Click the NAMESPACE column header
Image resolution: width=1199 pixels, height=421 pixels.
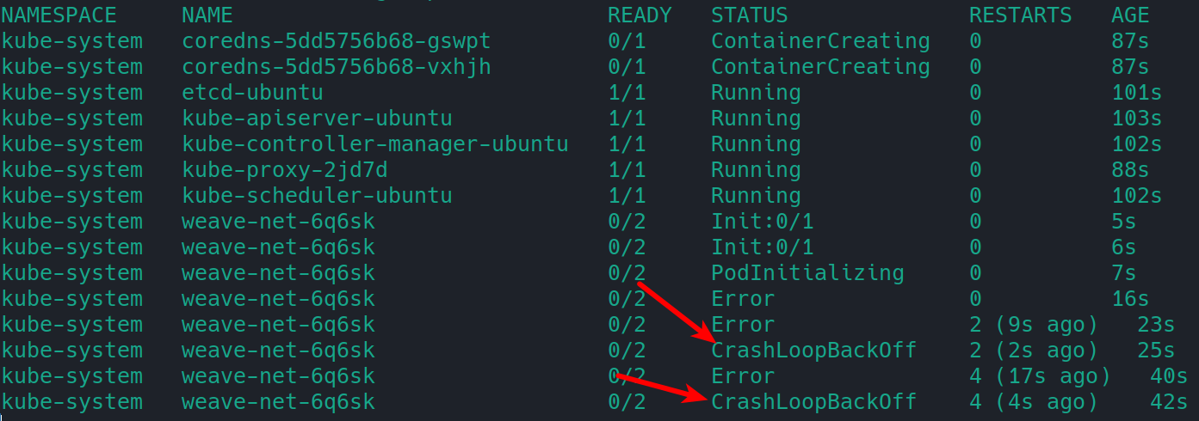(x=59, y=15)
